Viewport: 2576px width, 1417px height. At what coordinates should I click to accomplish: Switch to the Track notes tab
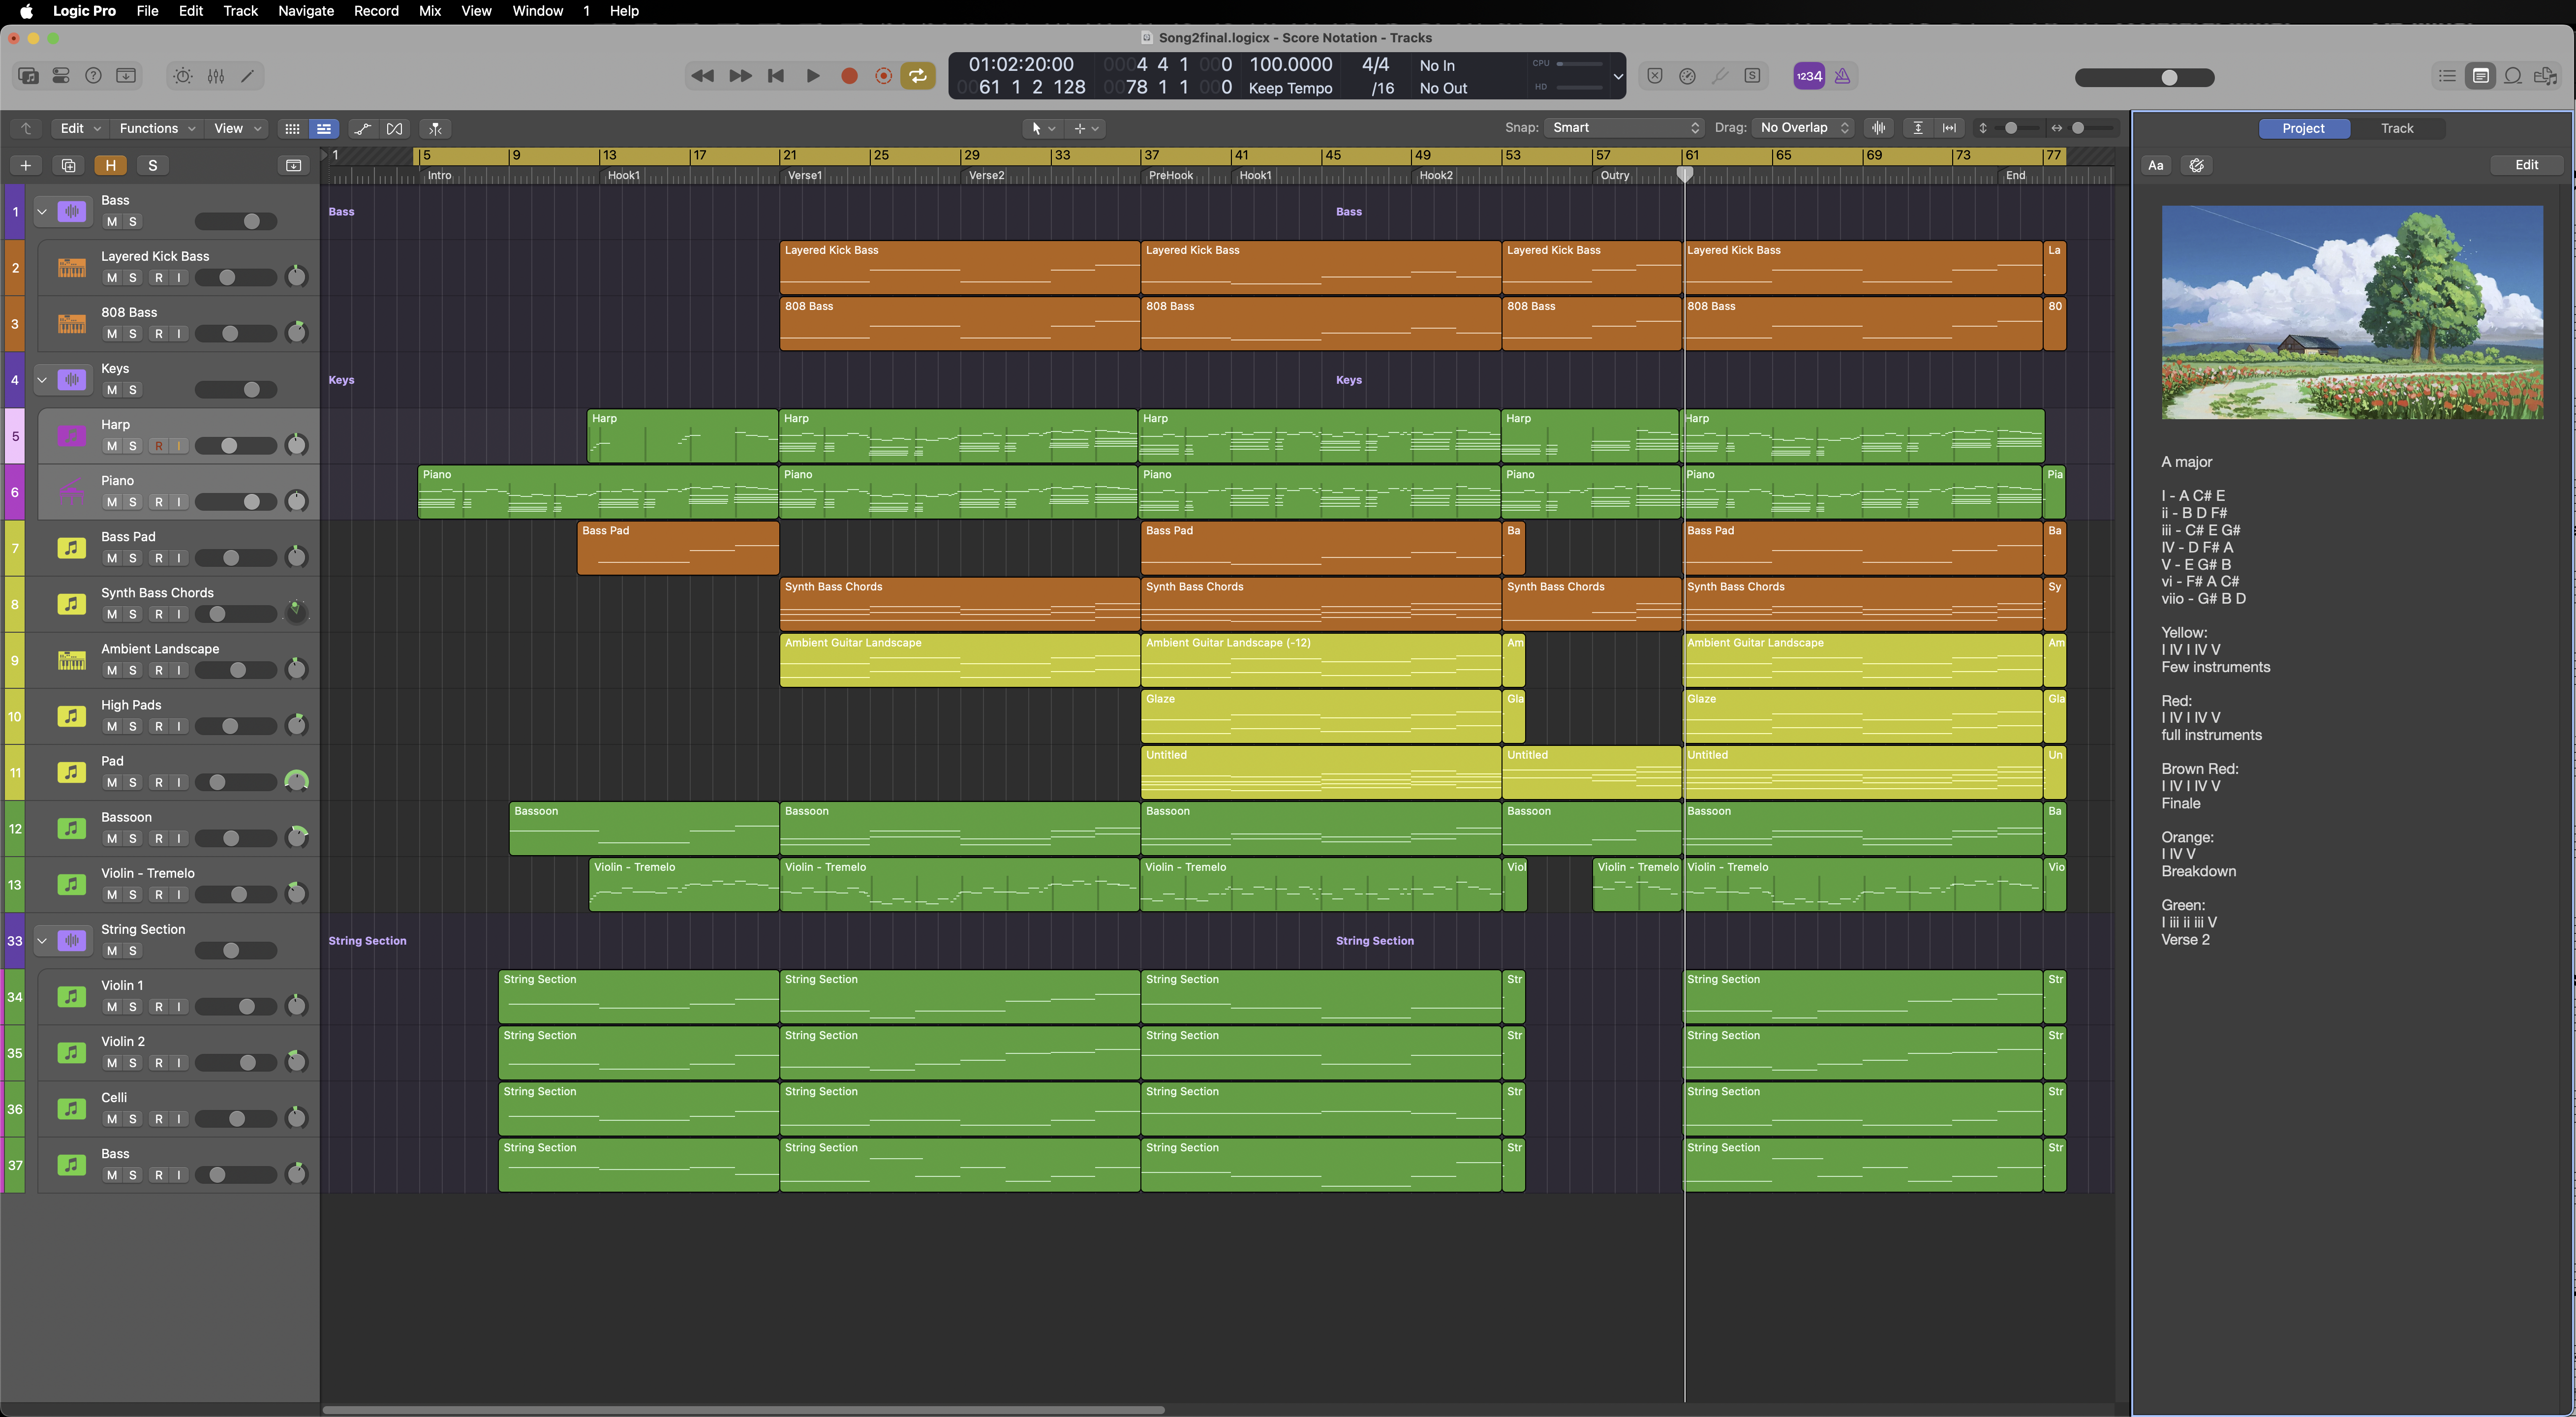pyautogui.click(x=2397, y=128)
